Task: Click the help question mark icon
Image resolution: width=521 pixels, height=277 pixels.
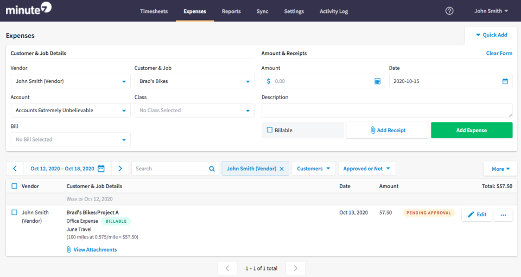Action: (449, 11)
